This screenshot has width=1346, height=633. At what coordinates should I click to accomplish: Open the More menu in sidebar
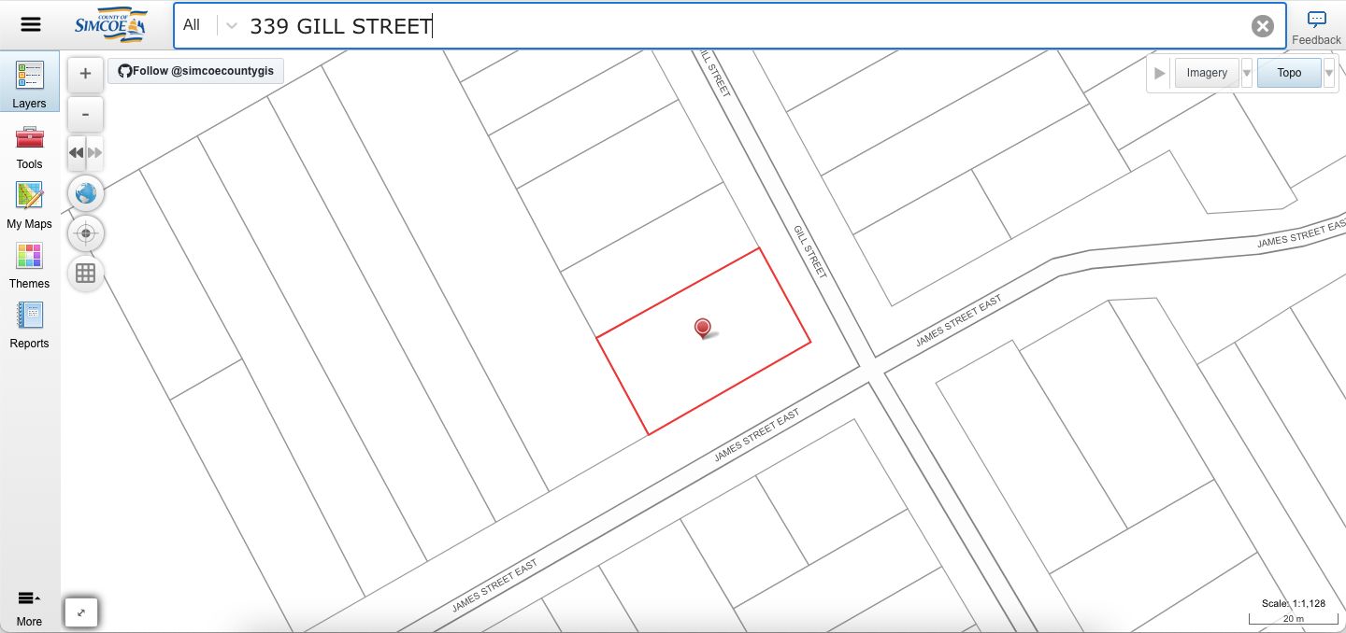click(30, 608)
